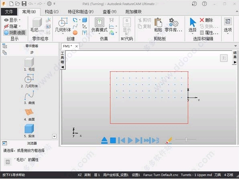Screen dimensions: 239x179
Task: Collapse the ribbon with the up chevron
Action: point(237,12)
